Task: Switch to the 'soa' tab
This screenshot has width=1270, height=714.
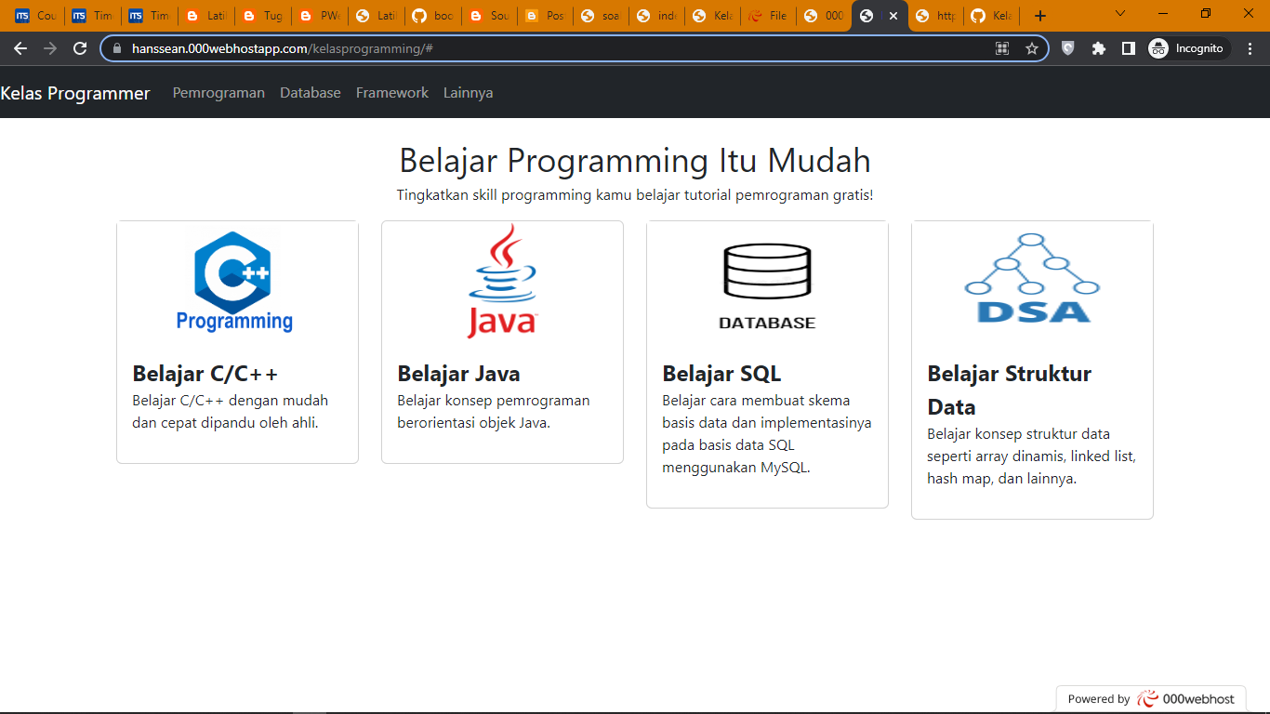Action: pos(600,16)
